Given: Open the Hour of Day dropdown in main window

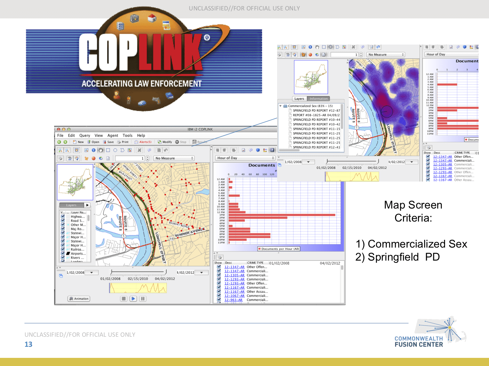Looking at the screenshot, I should coord(245,158).
